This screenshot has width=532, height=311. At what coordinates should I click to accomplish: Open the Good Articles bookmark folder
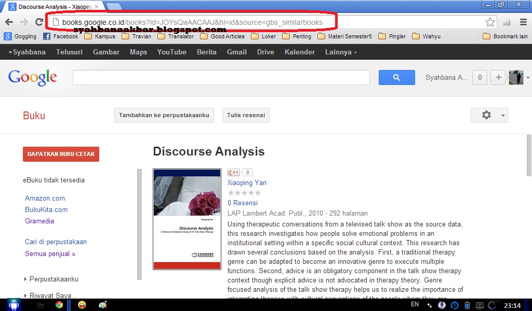coord(222,36)
